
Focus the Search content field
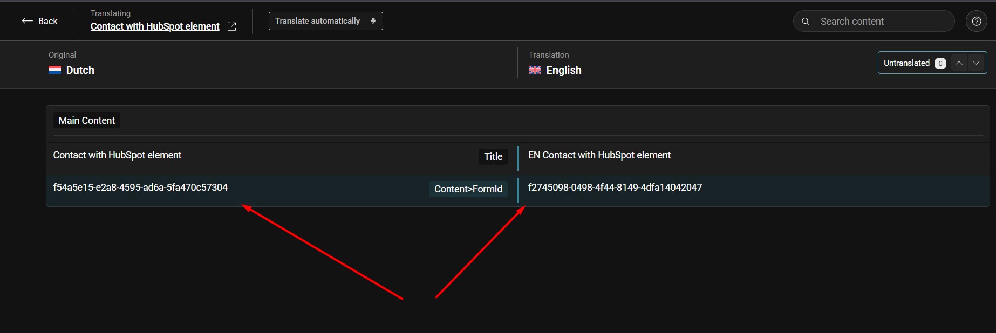click(x=874, y=22)
